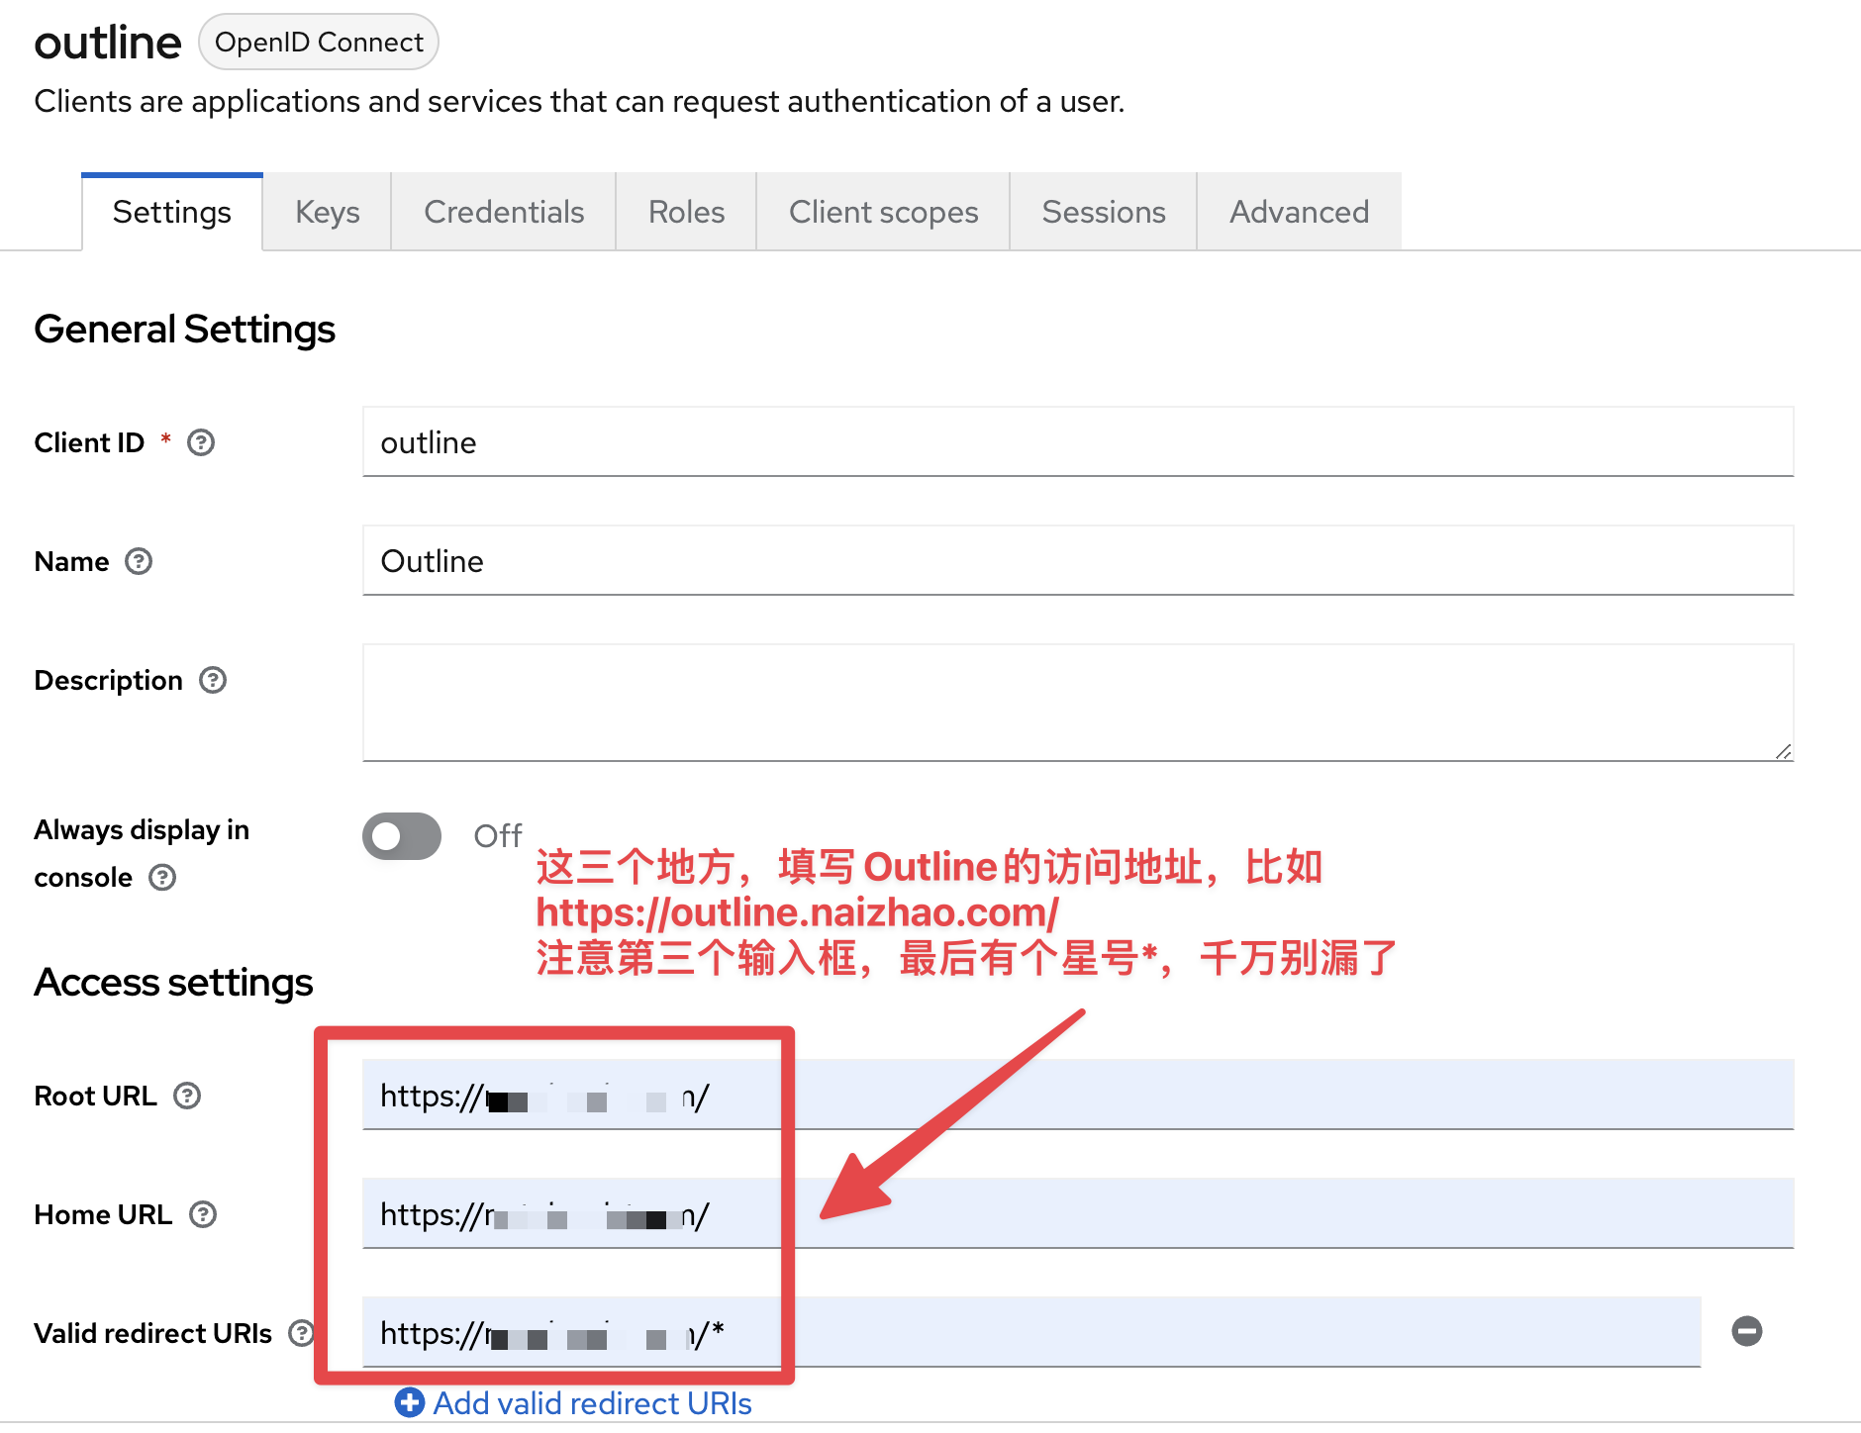Click the Name field help icon

click(139, 561)
